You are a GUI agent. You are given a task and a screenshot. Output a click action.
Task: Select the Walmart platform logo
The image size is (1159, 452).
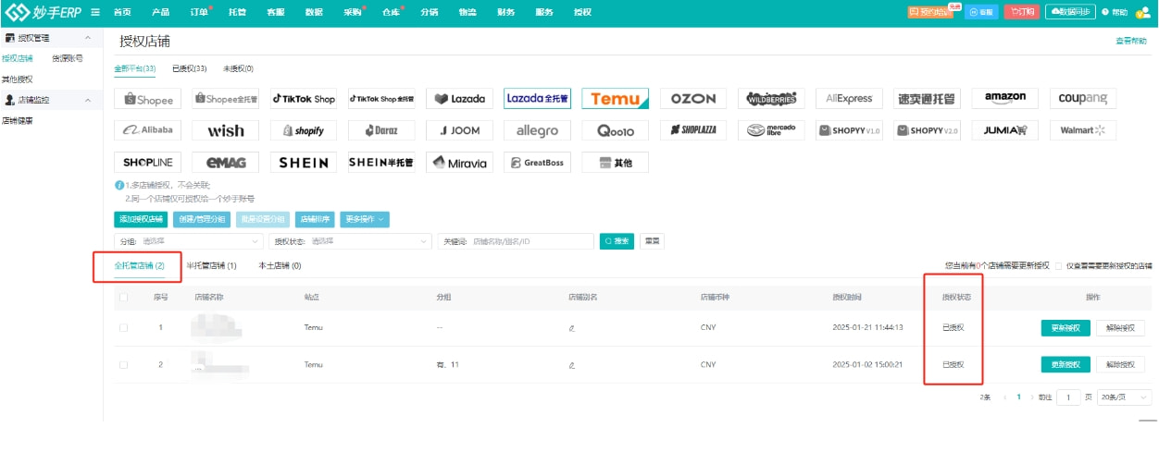(1082, 130)
